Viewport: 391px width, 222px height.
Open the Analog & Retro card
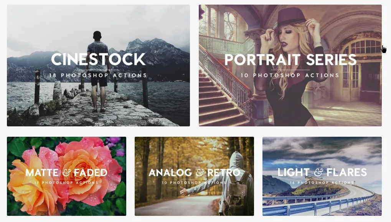click(x=194, y=176)
